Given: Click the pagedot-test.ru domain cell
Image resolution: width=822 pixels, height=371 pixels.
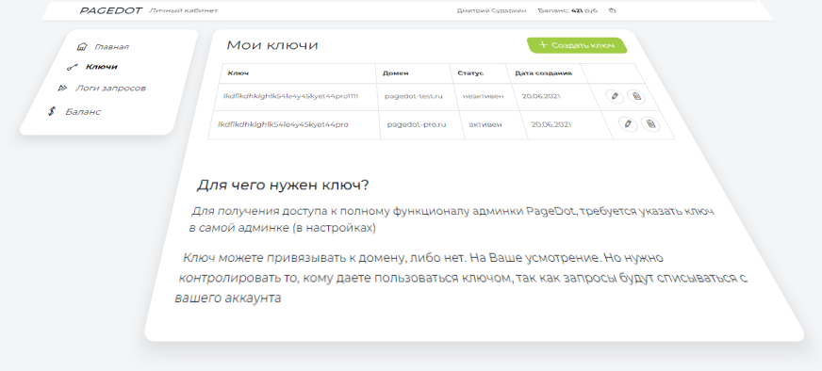Looking at the screenshot, I should (x=414, y=96).
